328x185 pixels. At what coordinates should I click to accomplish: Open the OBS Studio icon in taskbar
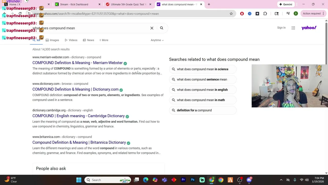click(240, 180)
